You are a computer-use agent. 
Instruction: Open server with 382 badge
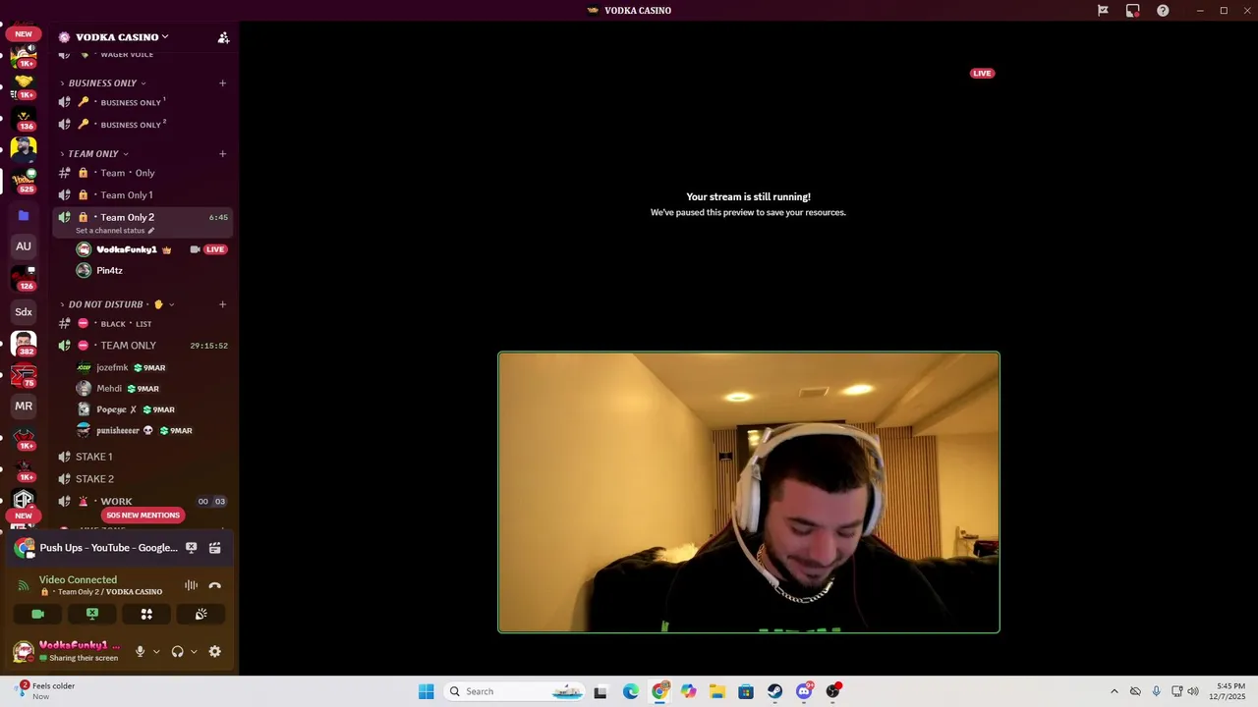click(24, 343)
